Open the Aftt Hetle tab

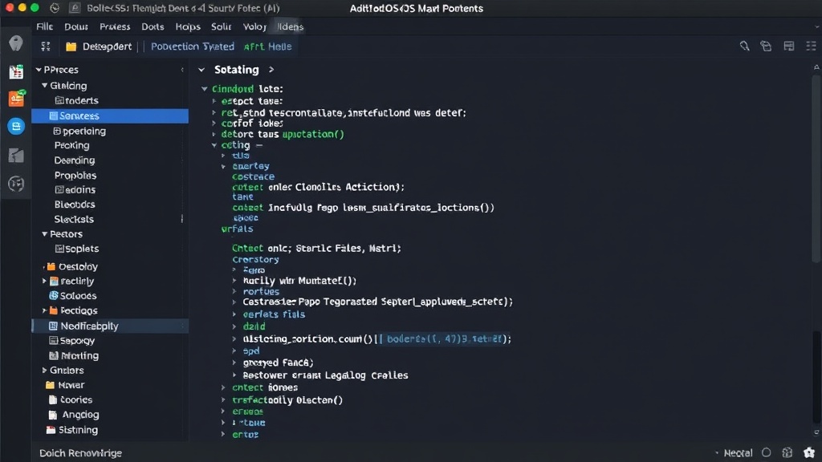click(x=267, y=47)
